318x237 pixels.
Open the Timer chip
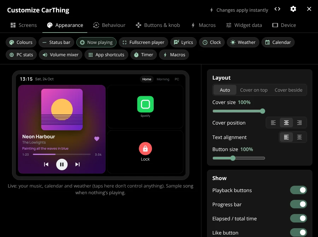(x=143, y=54)
